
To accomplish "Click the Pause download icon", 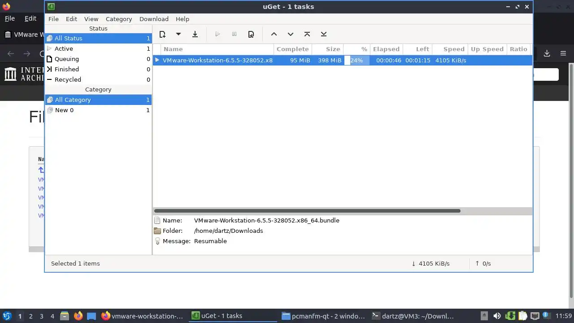I will (234, 34).
